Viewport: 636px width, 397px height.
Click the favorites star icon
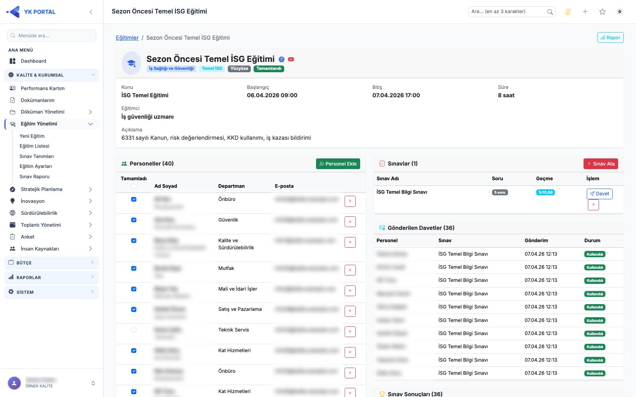602,12
